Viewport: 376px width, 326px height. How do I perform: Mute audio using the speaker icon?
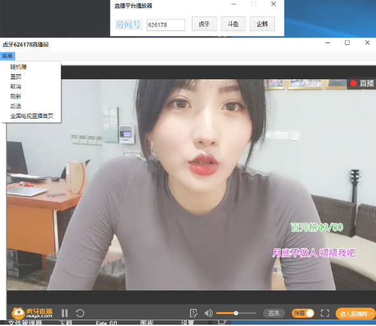[x=208, y=313]
